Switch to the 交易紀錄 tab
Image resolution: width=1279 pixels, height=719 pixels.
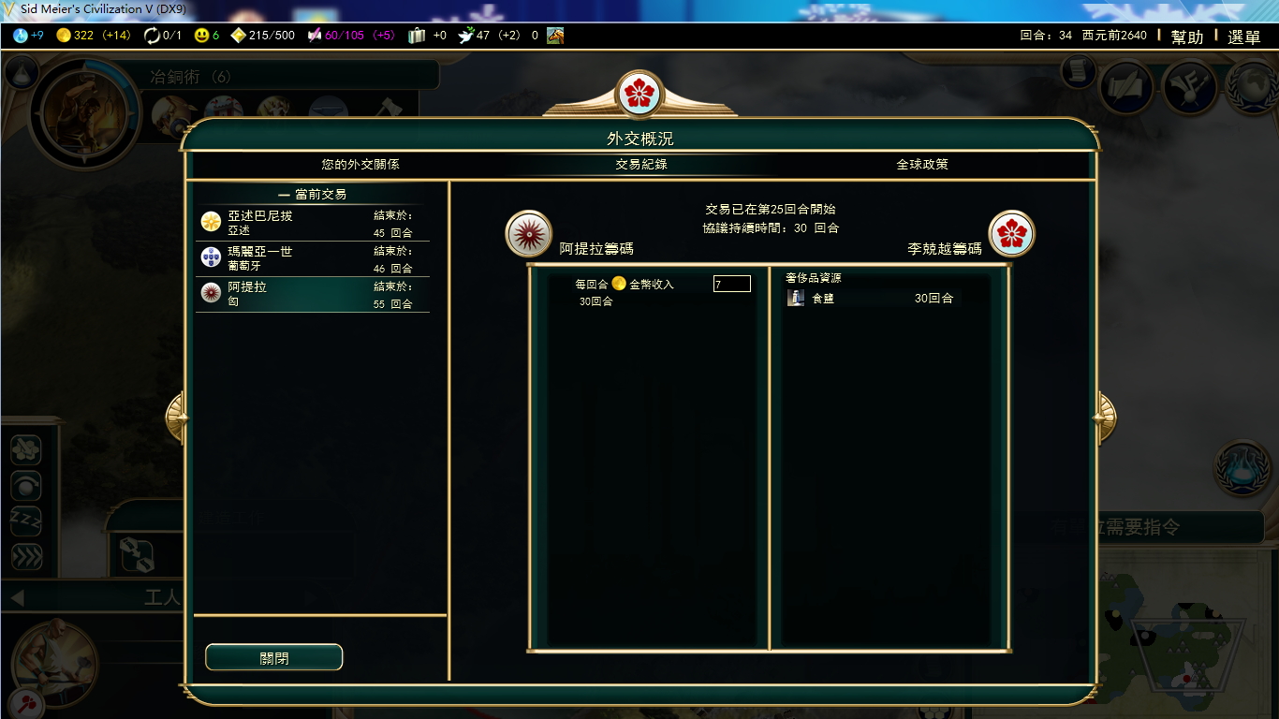click(x=641, y=164)
